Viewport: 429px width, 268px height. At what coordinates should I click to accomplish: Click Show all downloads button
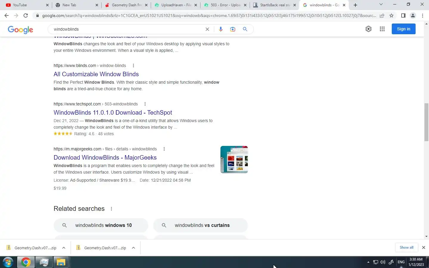pyautogui.click(x=406, y=247)
